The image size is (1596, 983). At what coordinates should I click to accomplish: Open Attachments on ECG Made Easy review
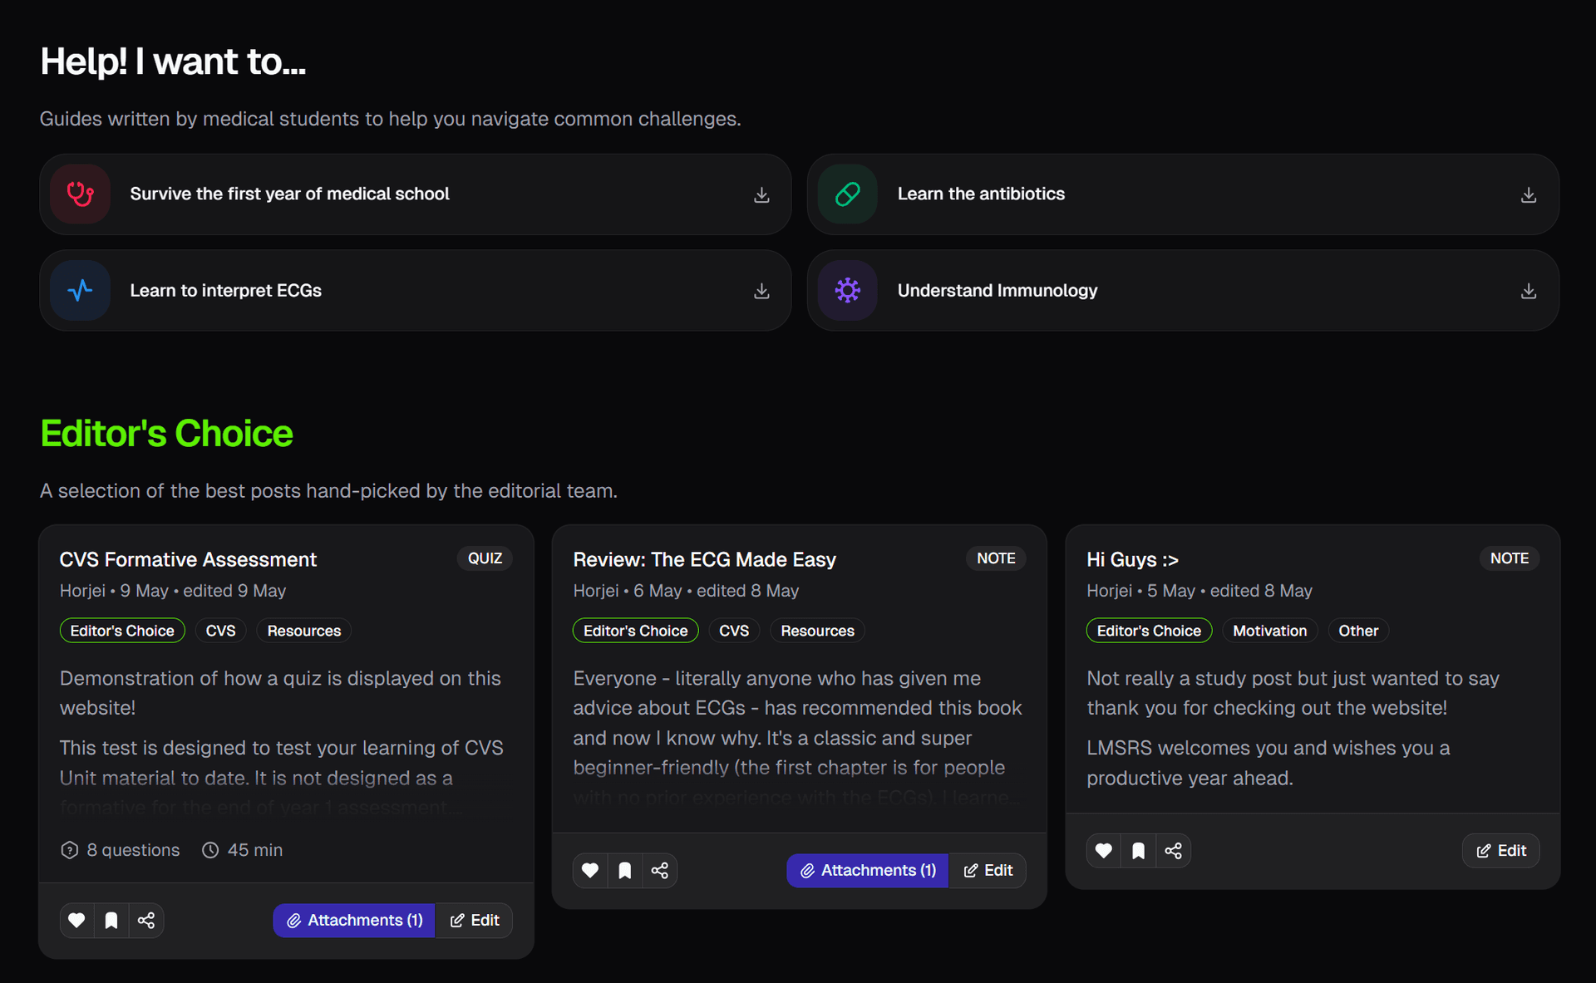tap(867, 870)
